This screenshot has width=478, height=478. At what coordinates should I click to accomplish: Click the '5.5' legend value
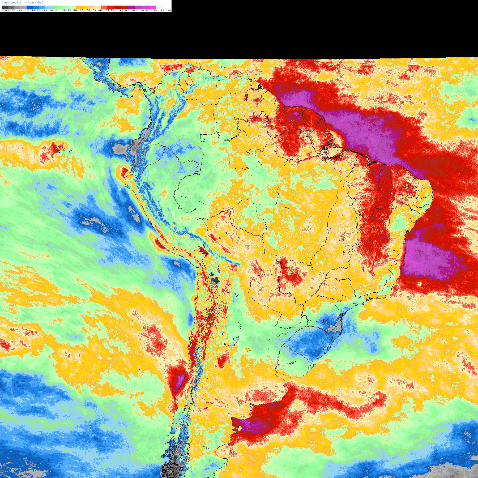[69, 10]
